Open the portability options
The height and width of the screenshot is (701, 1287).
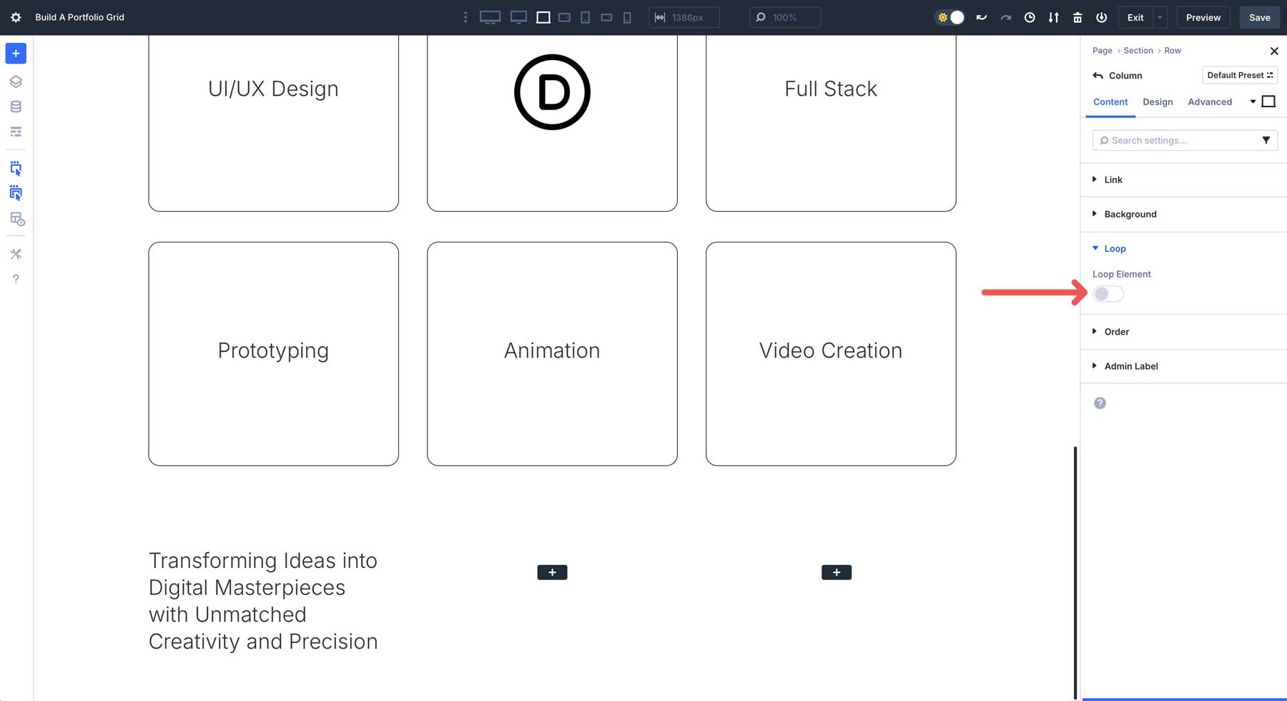pos(1053,17)
